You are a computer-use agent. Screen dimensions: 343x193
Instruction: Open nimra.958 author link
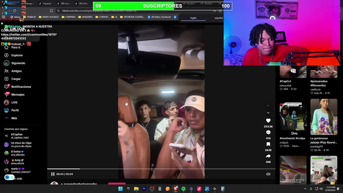pos(285,86)
